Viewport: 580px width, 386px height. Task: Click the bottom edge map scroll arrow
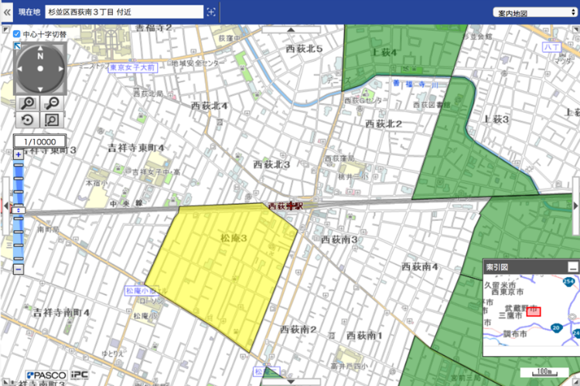coord(291,381)
